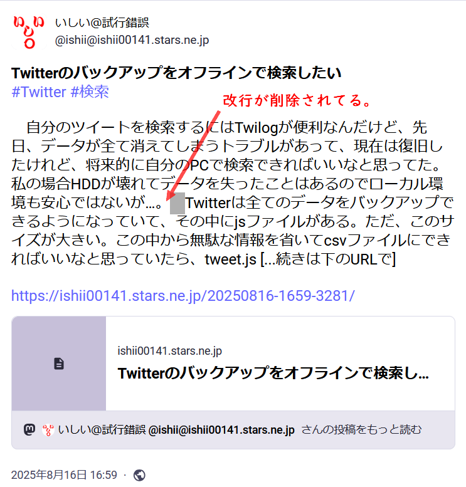Select the gray highlighted block before Twitterは

pyautogui.click(x=177, y=203)
